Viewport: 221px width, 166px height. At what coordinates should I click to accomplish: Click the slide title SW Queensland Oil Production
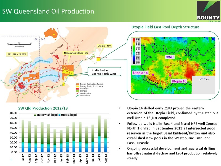coord(48,11)
